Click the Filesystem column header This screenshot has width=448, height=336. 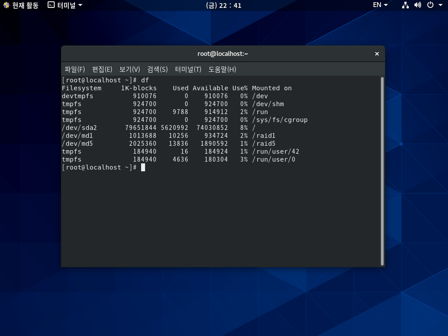coord(82,88)
